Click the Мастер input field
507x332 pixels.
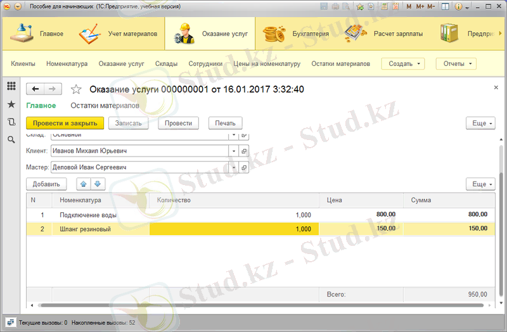139,167
